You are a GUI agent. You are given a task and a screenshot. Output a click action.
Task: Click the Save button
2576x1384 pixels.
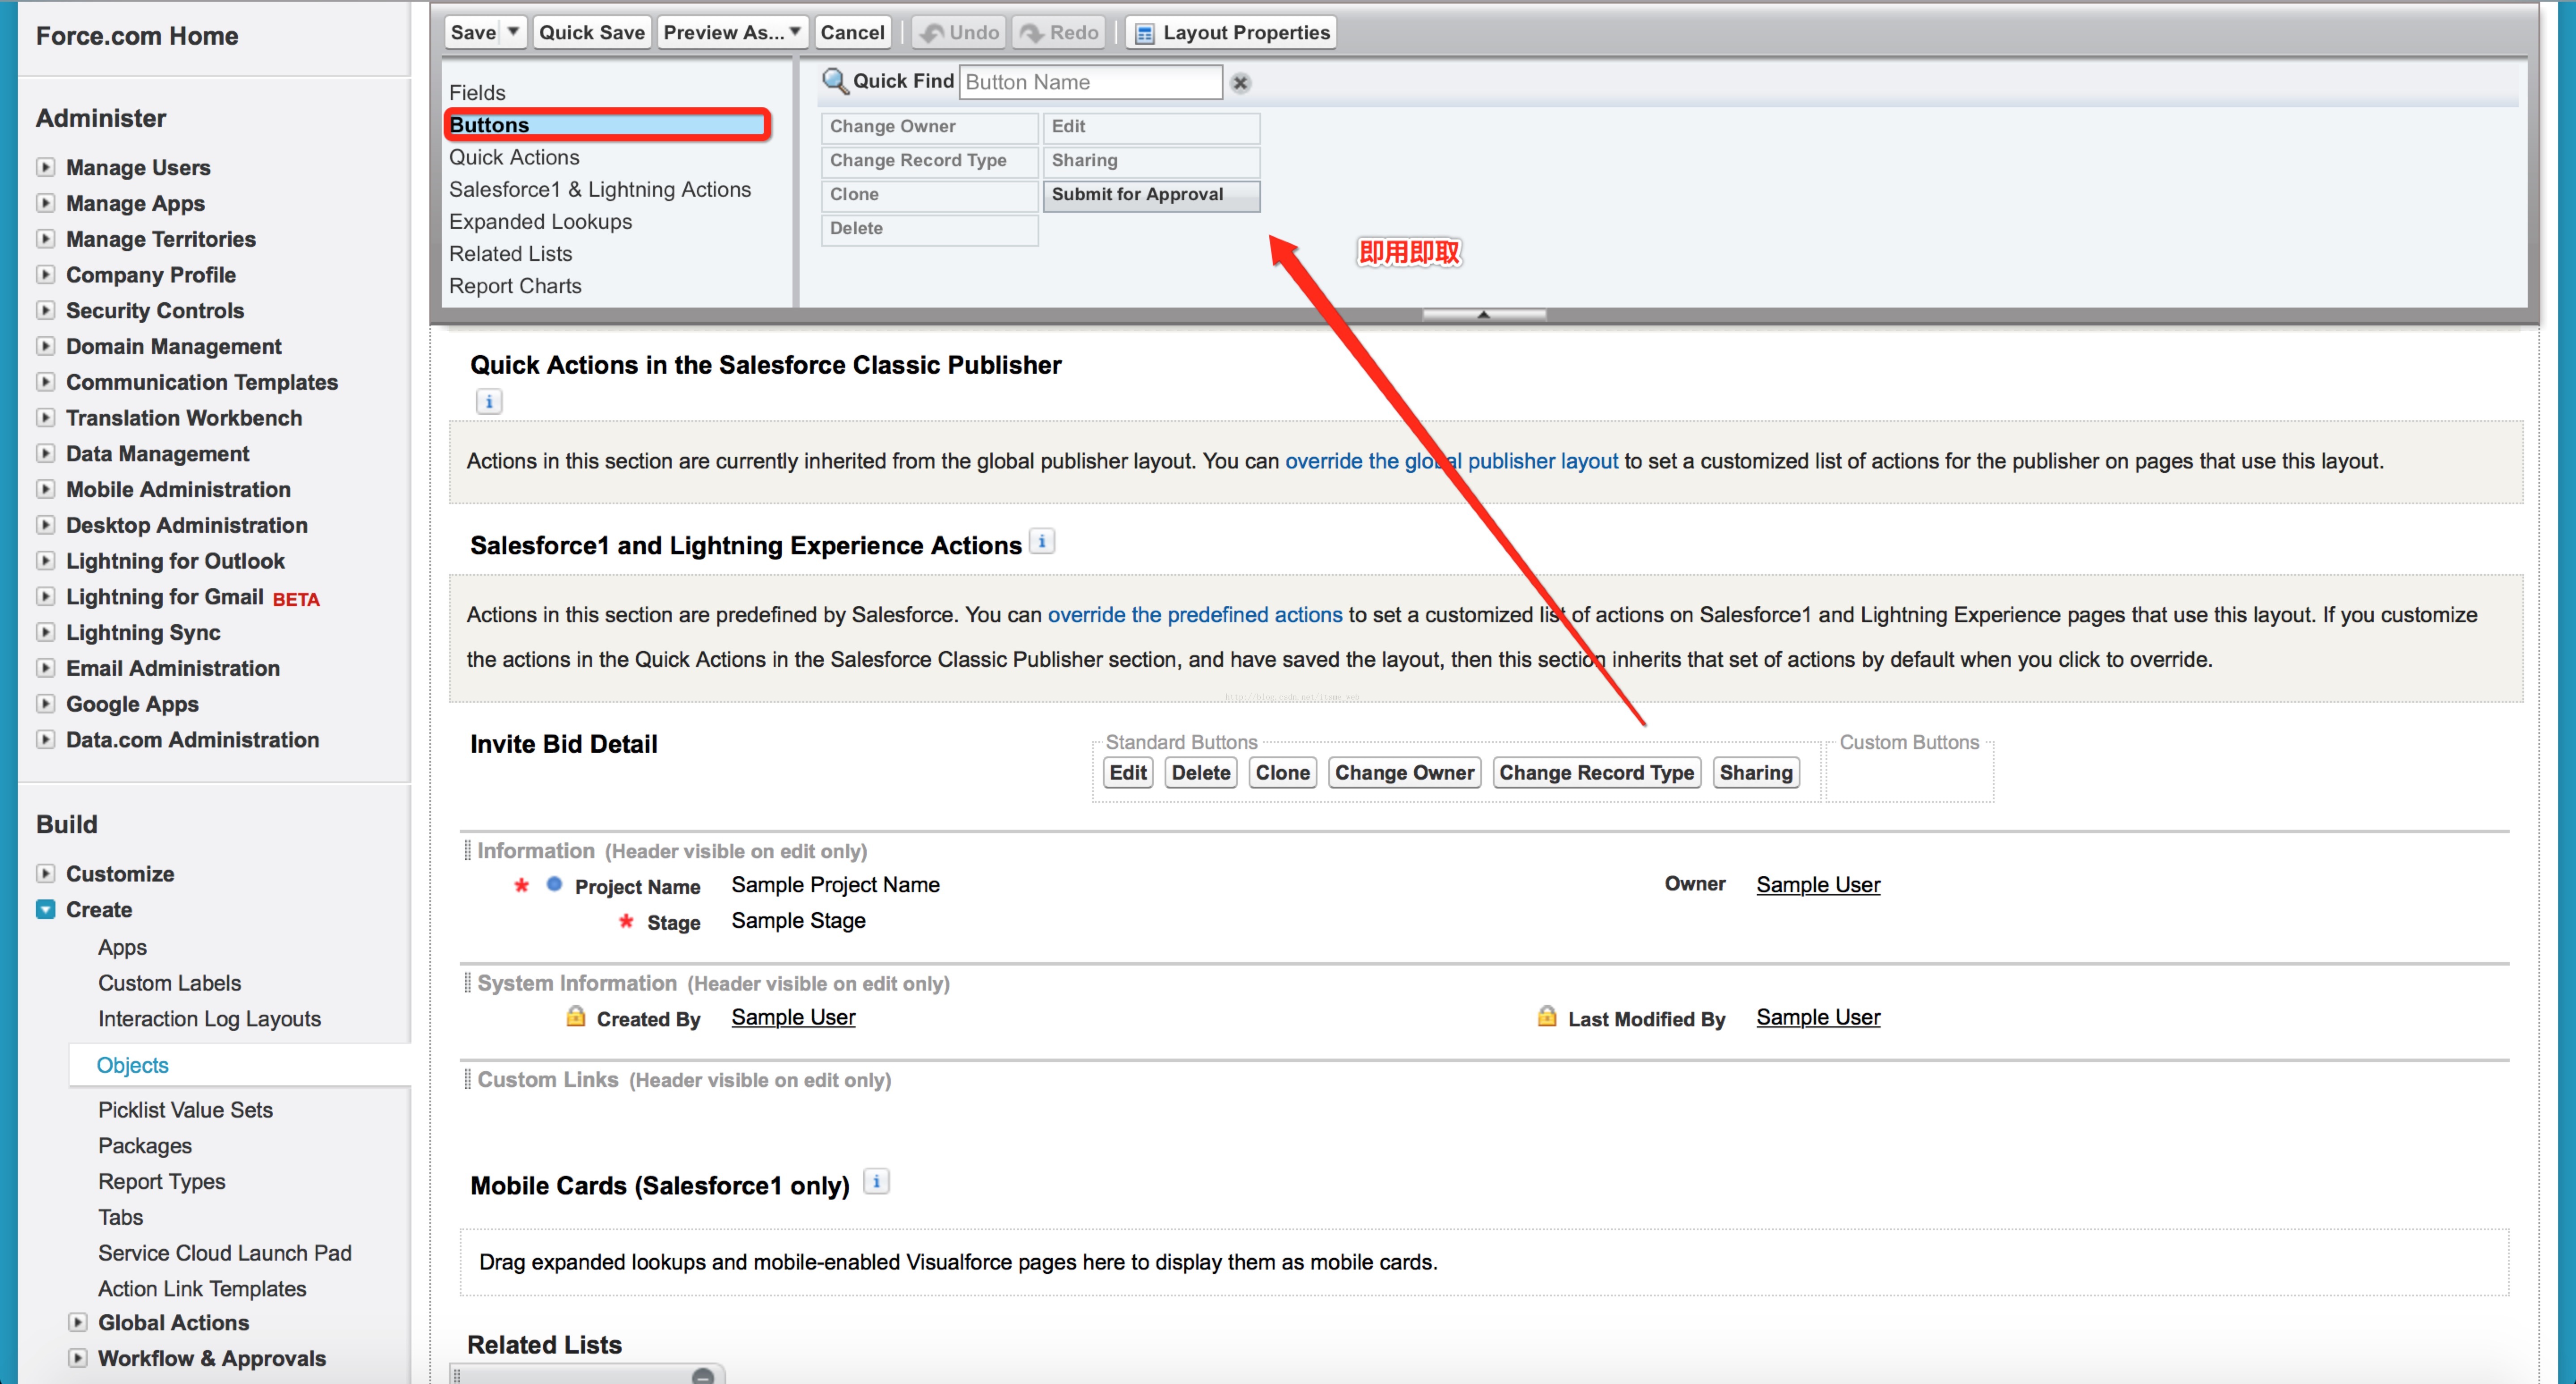(x=473, y=32)
